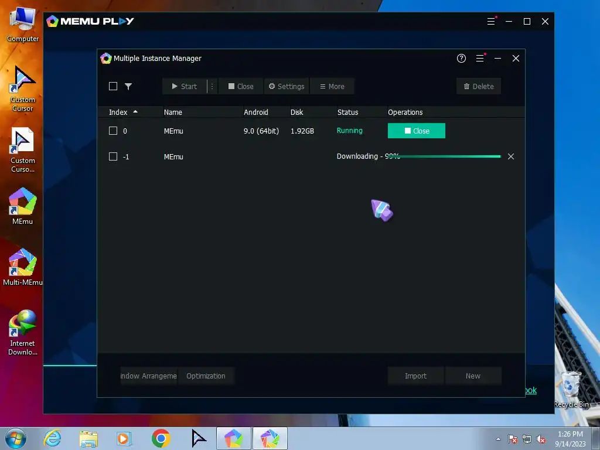Expand the More menu in toolbar
The image size is (600, 450).
coord(332,87)
